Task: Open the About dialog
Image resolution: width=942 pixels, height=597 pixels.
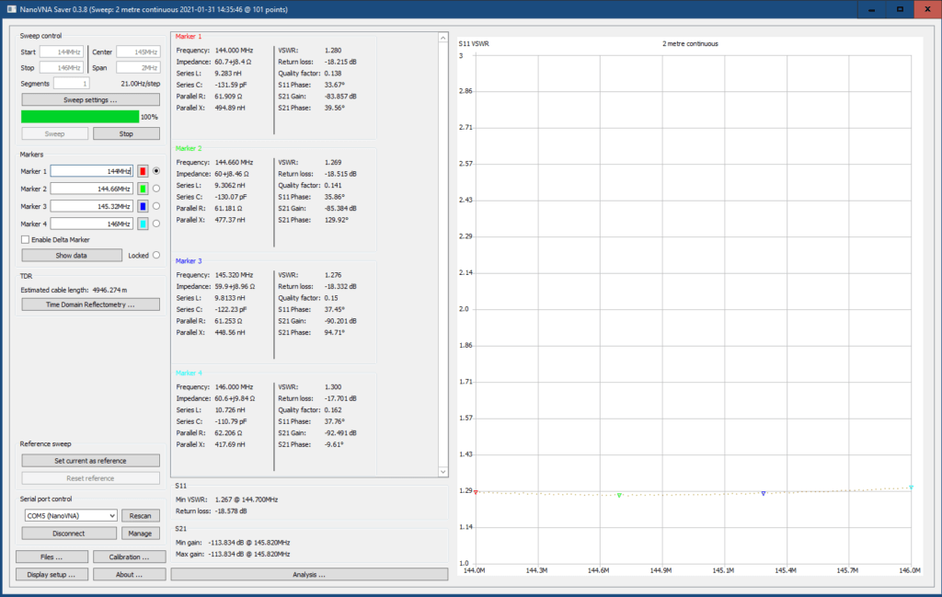Action: coord(129,574)
